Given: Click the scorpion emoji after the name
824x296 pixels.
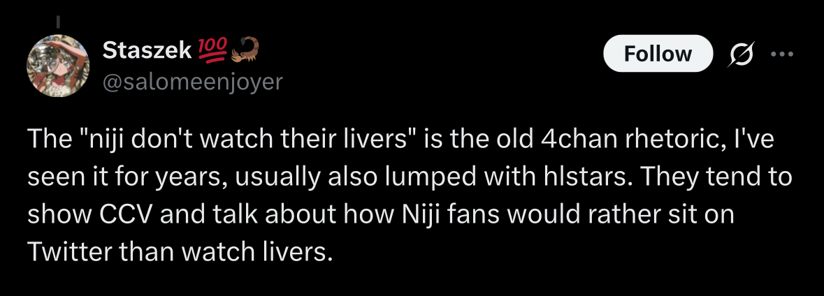Looking at the screenshot, I should (x=243, y=49).
